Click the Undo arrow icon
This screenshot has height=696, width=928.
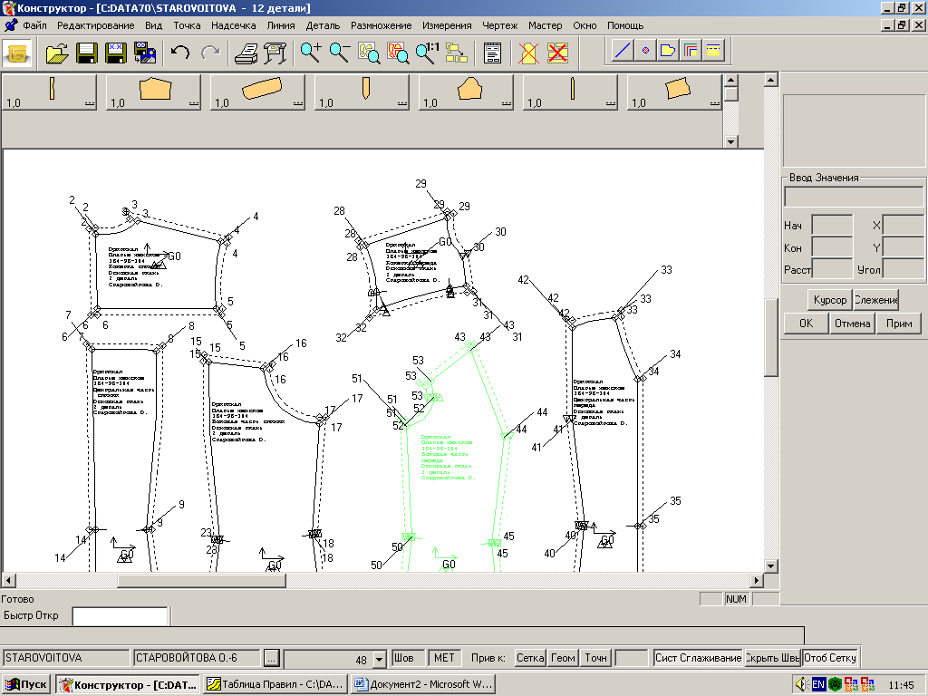coord(180,53)
